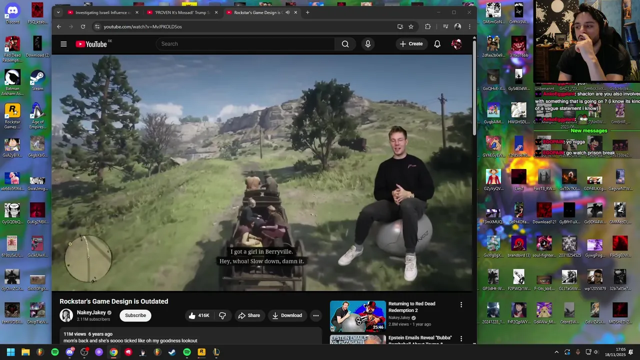Open Returning to Red Dead thumbnail 25:46

click(358, 316)
